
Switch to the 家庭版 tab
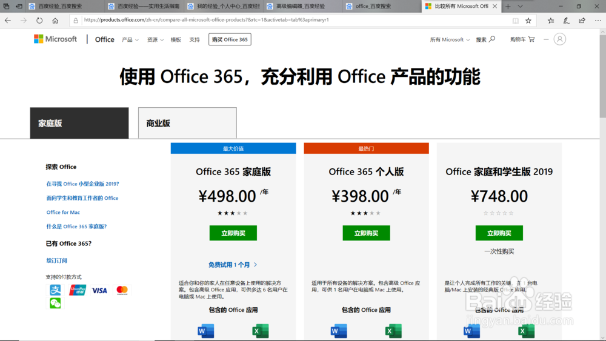pos(79,123)
